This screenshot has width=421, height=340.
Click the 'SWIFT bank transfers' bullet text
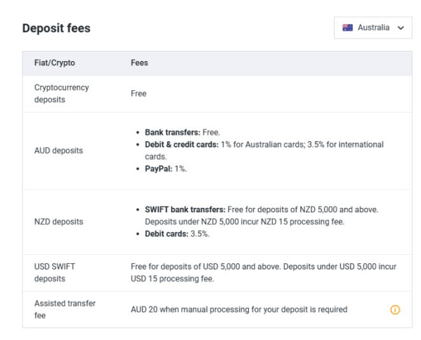(261, 215)
